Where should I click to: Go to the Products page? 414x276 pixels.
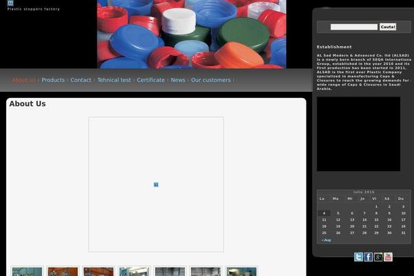[x=53, y=80]
